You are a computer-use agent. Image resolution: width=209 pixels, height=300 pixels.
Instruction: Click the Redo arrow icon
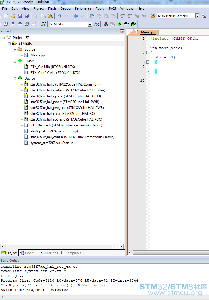click(x=66, y=16)
